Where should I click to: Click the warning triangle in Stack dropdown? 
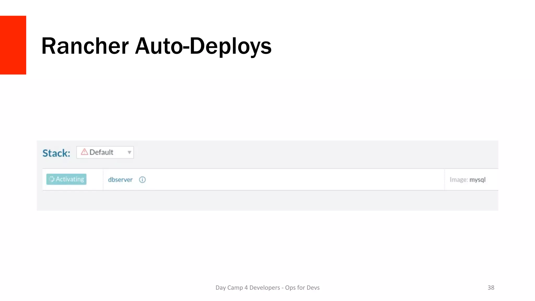[84, 152]
